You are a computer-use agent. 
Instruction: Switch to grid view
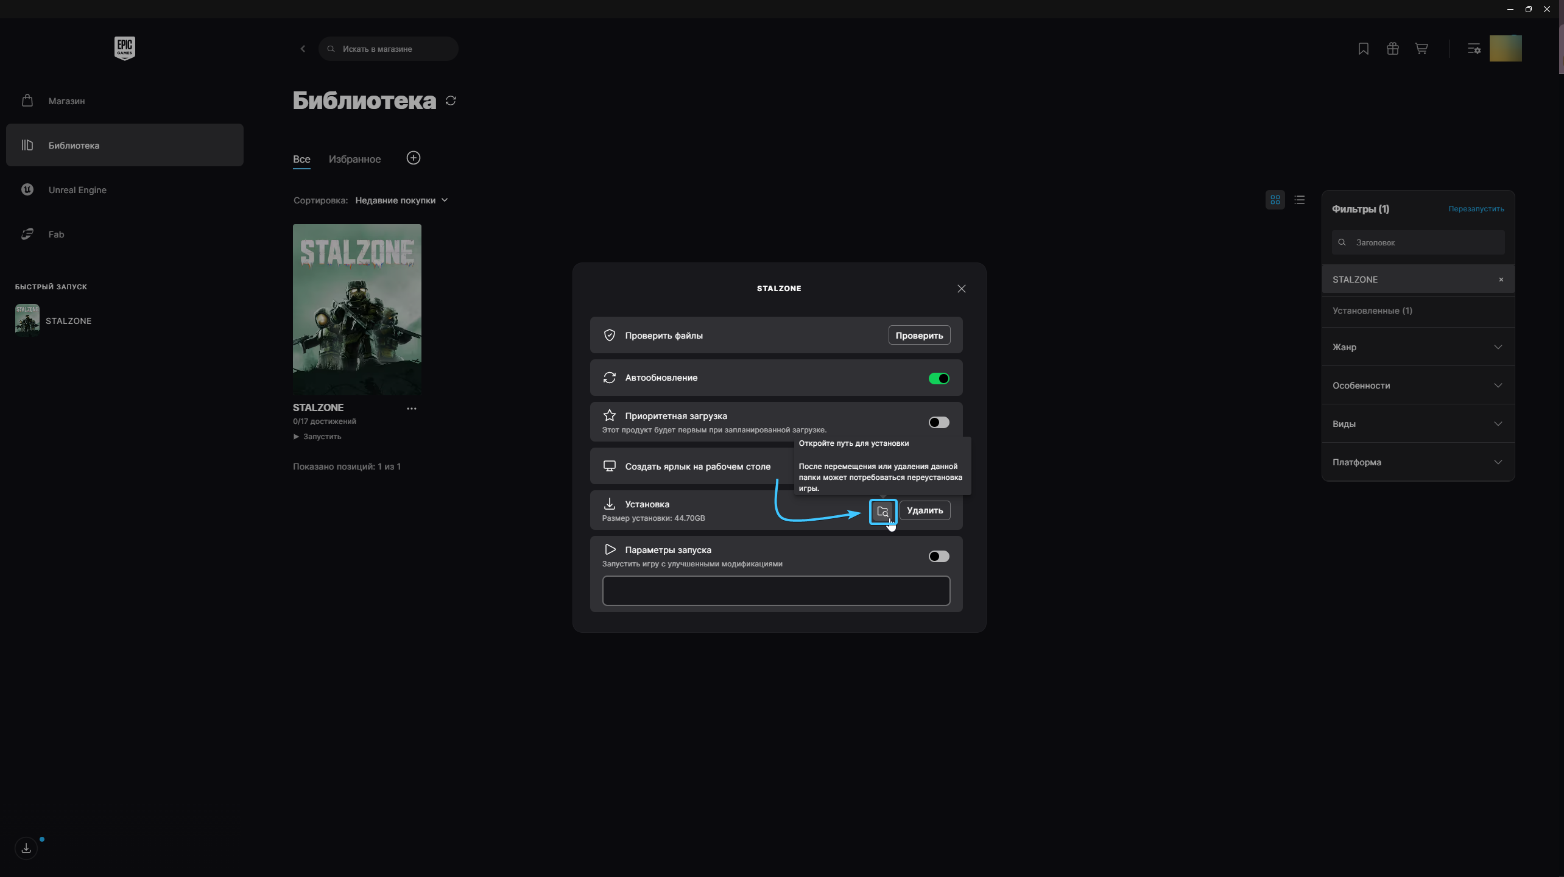pyautogui.click(x=1275, y=200)
